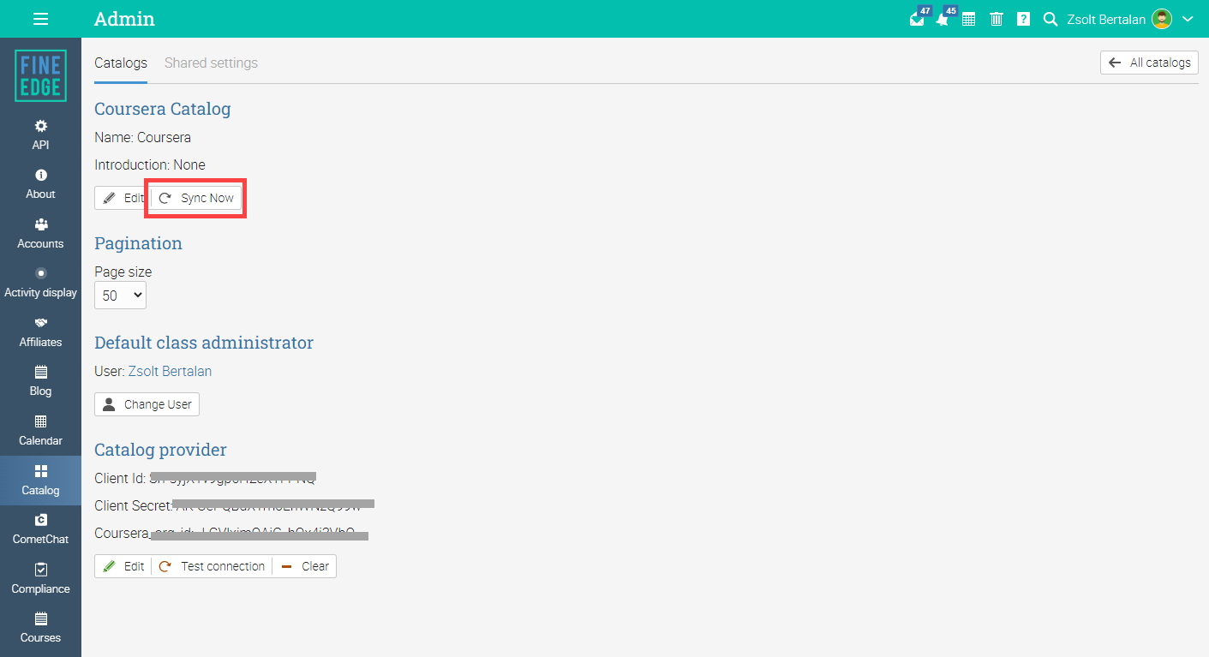Screen dimensions: 1209x657
Task: Click the Default class administrator heading
Action: tap(204, 343)
